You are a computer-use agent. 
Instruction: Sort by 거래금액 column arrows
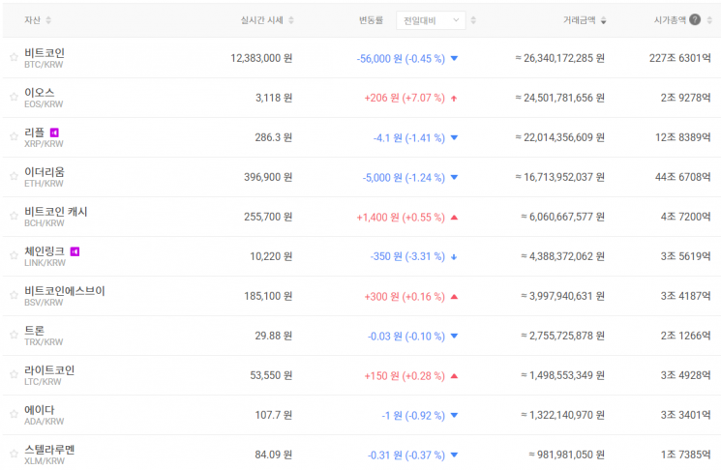(x=603, y=20)
